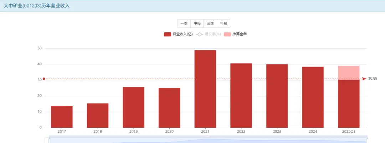This screenshot has width=385, height=143.
Task: Select the 2023 revenue bar
Action: tap(277, 96)
